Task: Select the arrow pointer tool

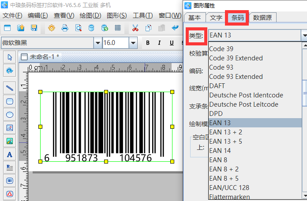Action: pos(10,57)
